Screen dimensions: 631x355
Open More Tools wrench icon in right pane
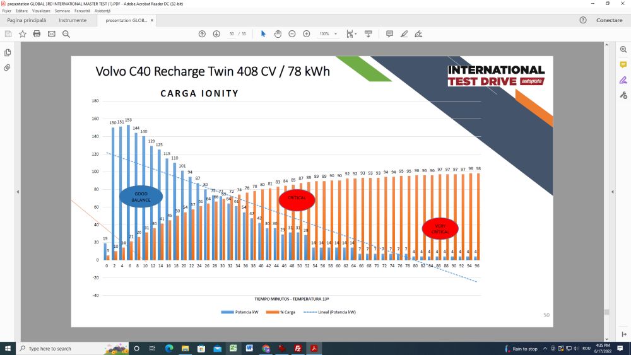(623, 95)
